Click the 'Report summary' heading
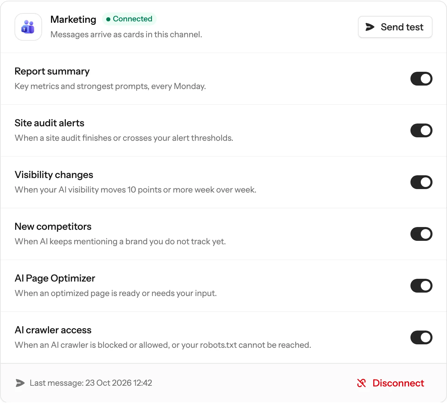Viewport: 447px width, 403px height. coord(52,71)
